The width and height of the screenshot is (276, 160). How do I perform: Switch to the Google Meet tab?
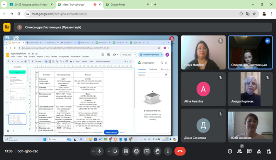tap(127, 4)
